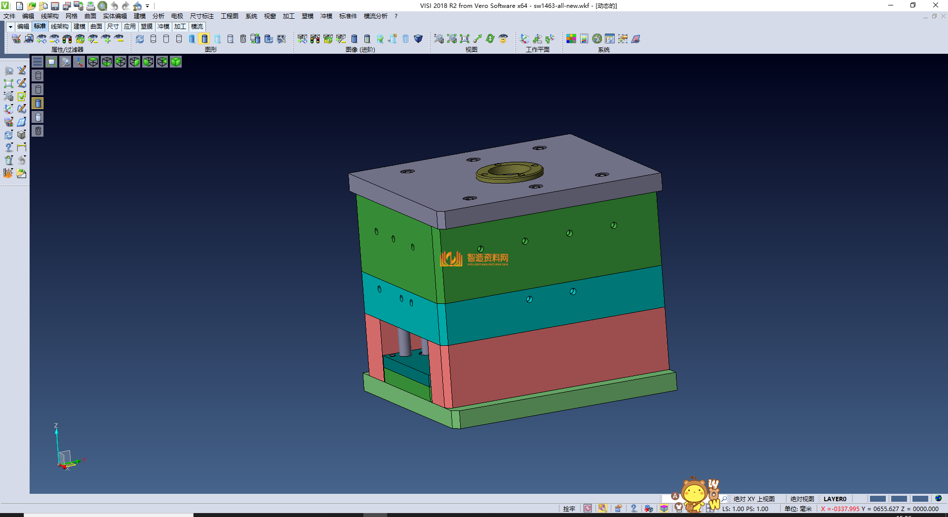948x517 pixels.
Task: Toggle the wireframe cylinder display in sidebar
Action: [38, 75]
